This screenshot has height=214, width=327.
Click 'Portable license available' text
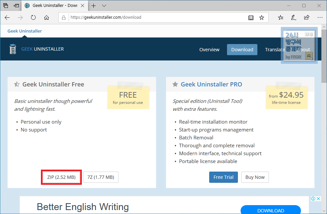tap(208, 161)
